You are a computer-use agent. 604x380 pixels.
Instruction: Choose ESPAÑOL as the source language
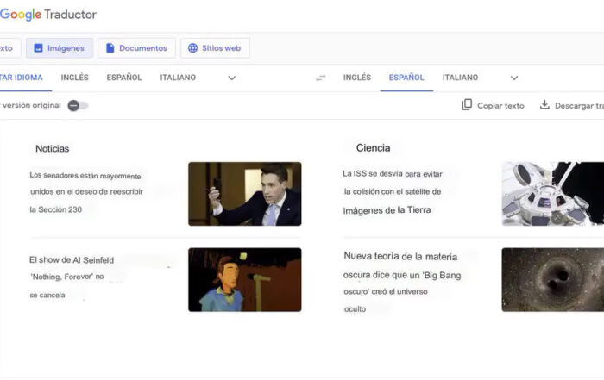point(124,78)
